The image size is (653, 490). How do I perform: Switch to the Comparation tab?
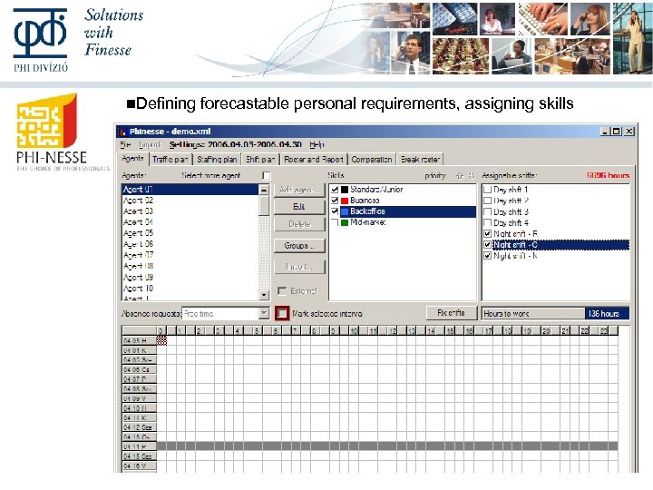click(372, 160)
